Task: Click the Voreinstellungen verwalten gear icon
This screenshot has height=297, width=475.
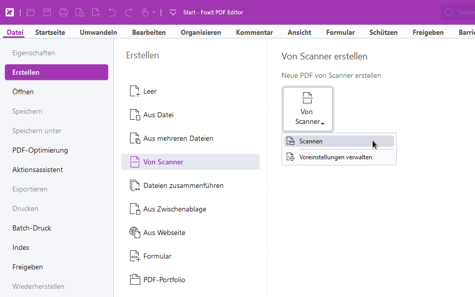Action: coord(290,157)
